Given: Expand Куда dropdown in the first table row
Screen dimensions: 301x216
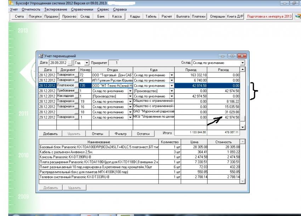Looking at the screenshot, I should coord(172,75).
